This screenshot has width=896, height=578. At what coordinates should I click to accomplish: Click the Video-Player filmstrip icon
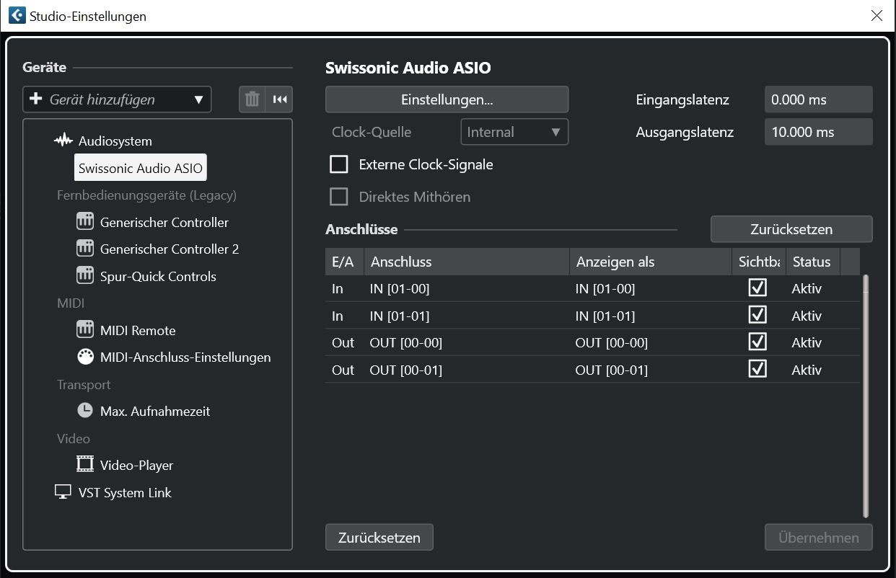click(x=85, y=465)
